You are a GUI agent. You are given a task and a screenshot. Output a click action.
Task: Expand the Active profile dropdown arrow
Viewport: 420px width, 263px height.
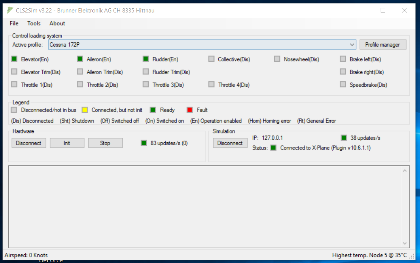click(352, 45)
